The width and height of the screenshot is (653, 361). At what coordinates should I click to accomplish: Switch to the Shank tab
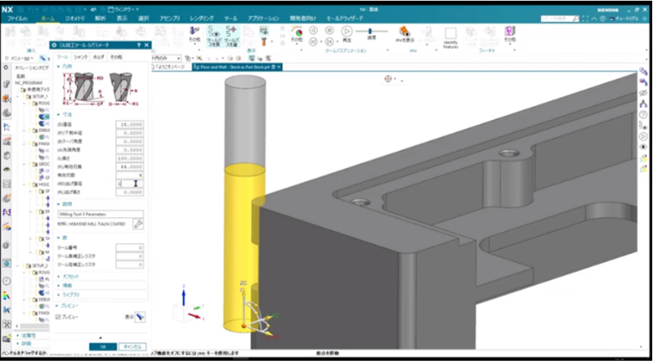[x=81, y=57]
